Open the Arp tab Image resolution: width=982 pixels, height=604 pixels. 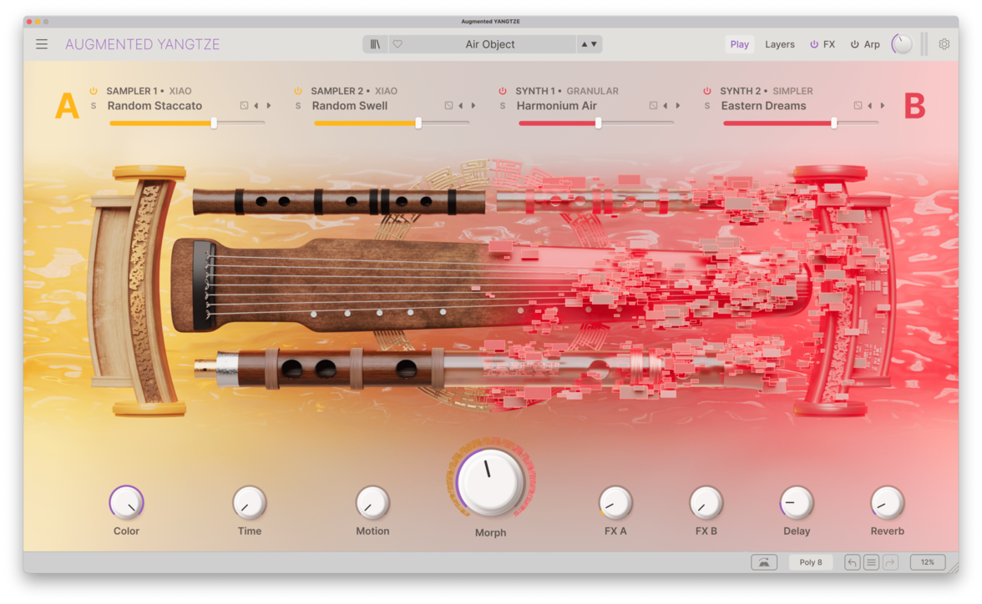(872, 44)
